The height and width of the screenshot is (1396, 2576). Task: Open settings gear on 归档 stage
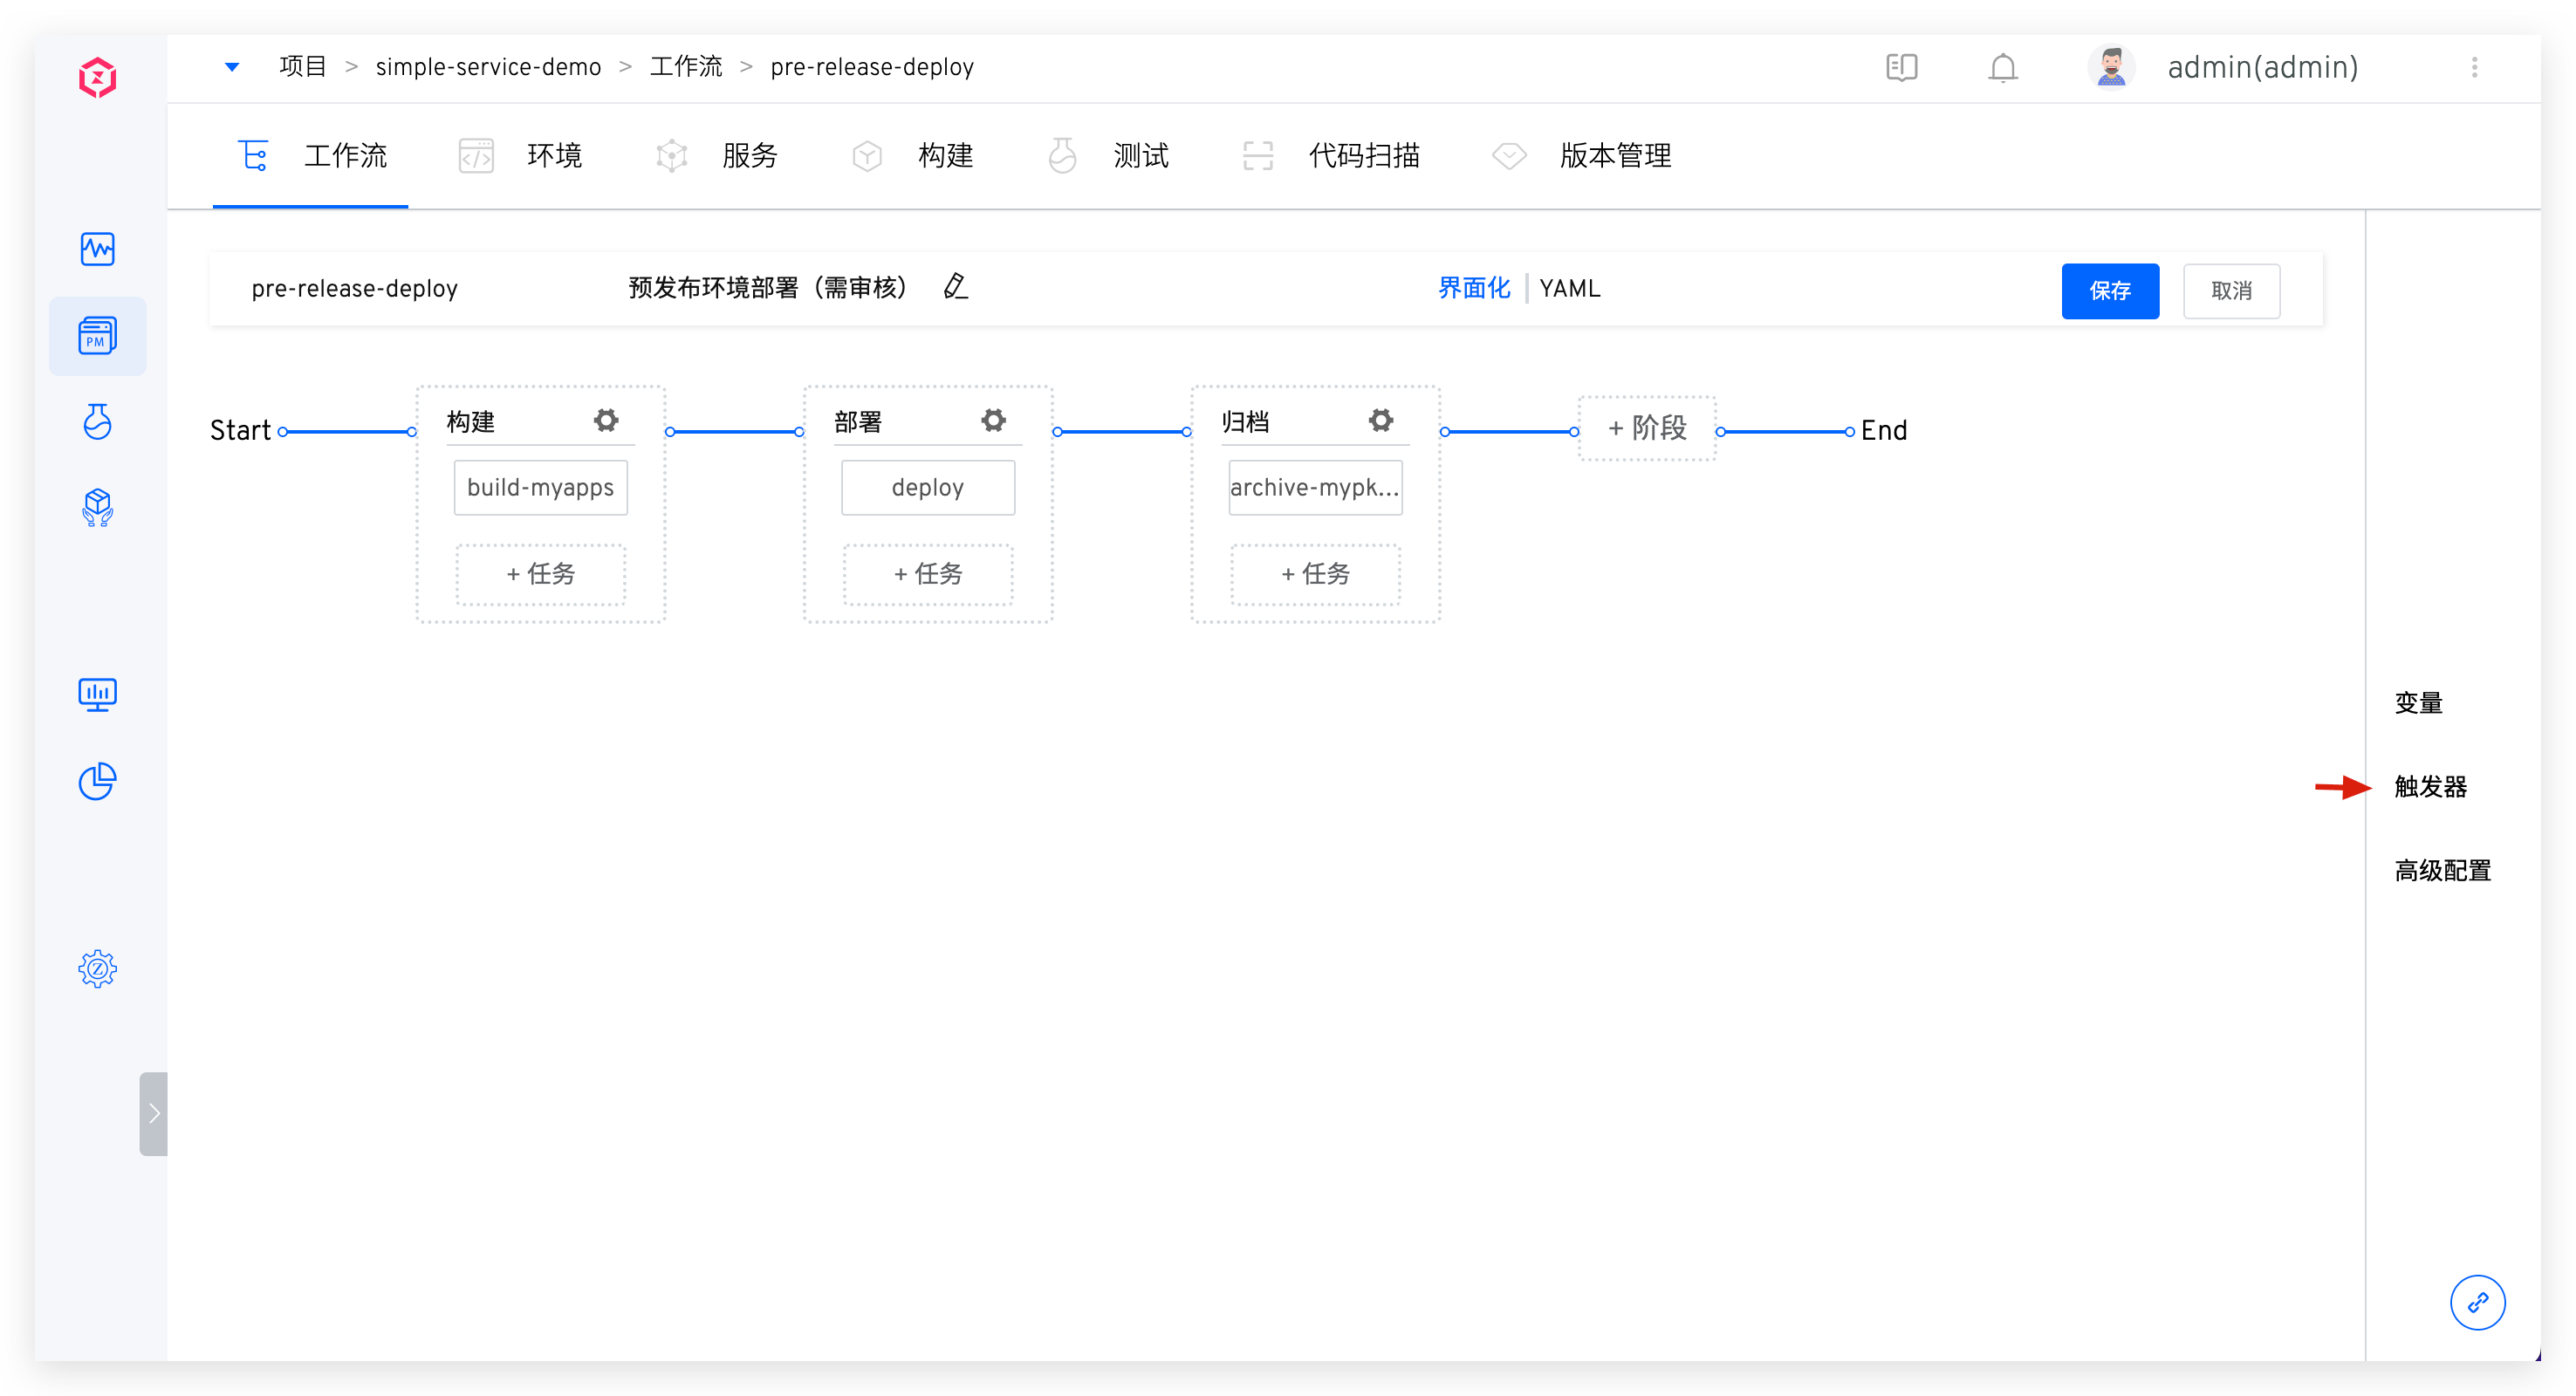pyautogui.click(x=1381, y=420)
